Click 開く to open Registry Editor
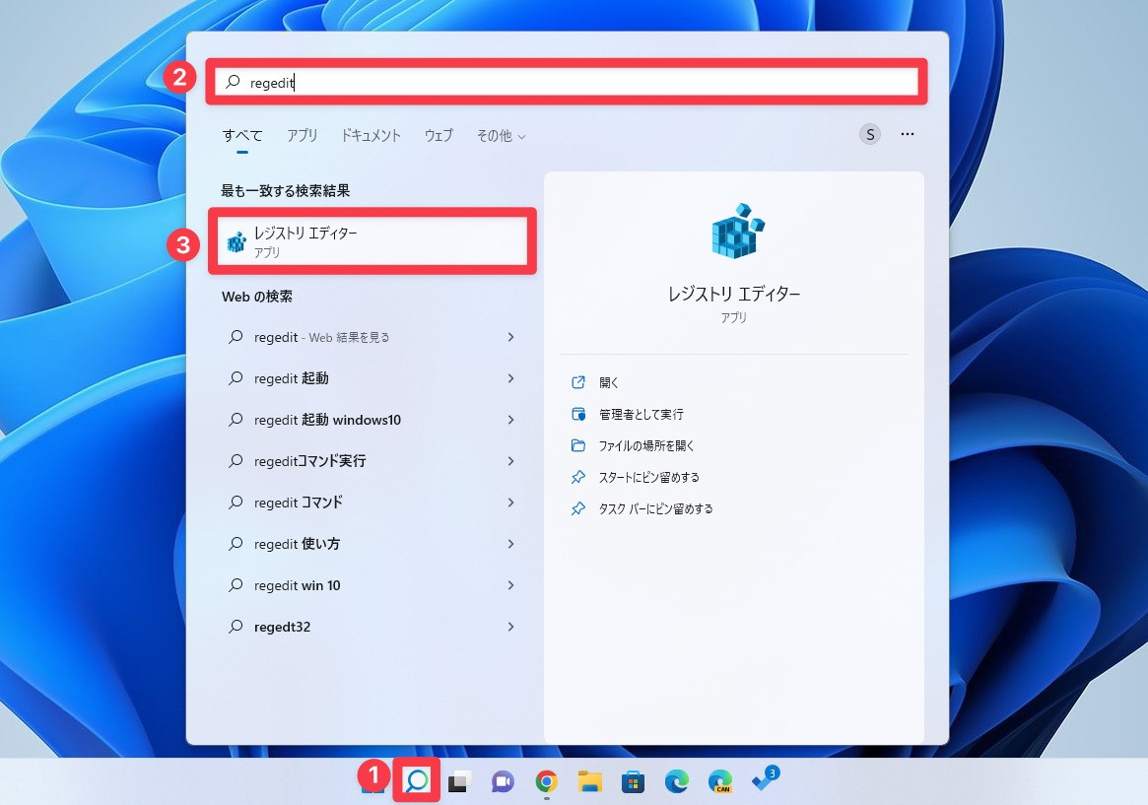This screenshot has height=805, width=1148. pos(608,382)
